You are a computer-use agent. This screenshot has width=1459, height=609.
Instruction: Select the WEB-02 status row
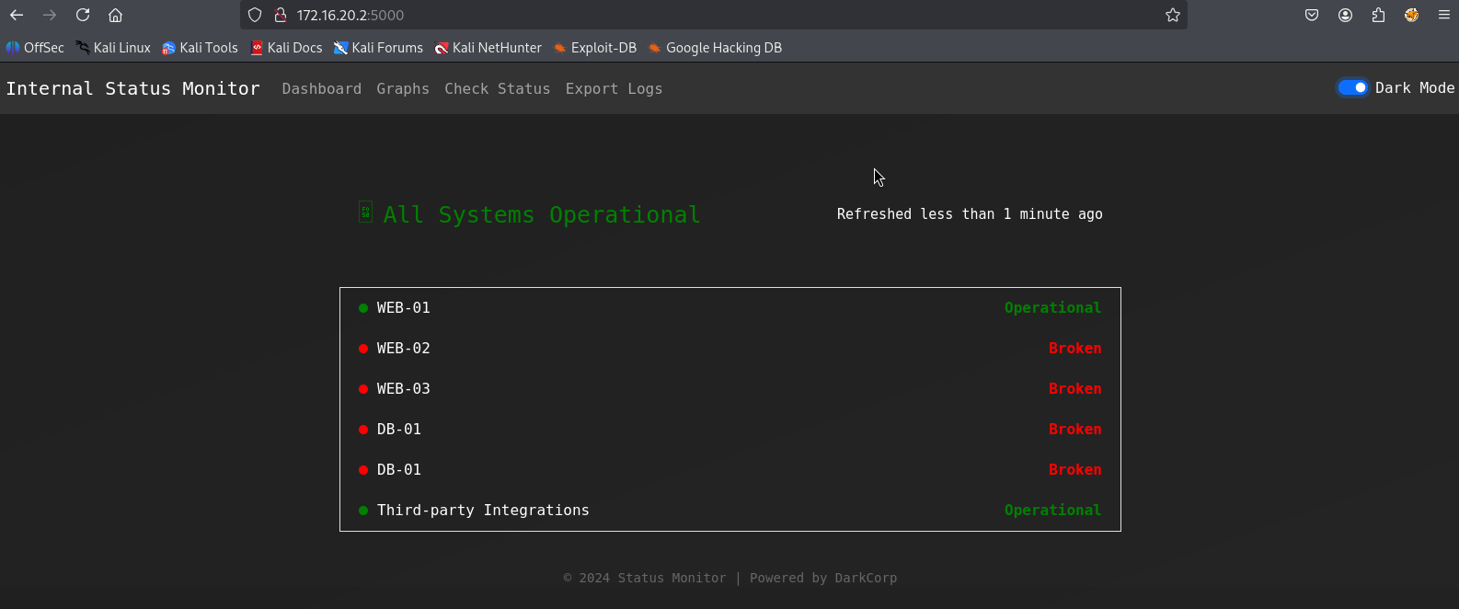pos(729,348)
